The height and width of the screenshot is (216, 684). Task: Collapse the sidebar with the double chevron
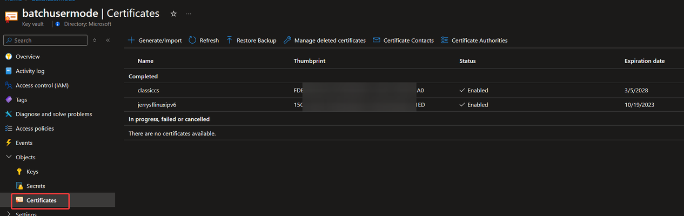pyautogui.click(x=108, y=40)
